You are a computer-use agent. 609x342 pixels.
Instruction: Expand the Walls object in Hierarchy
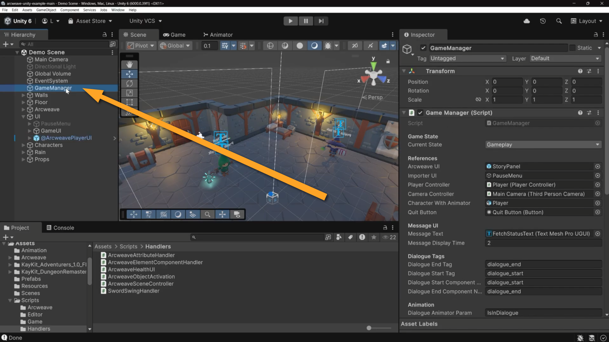[x=23, y=95]
